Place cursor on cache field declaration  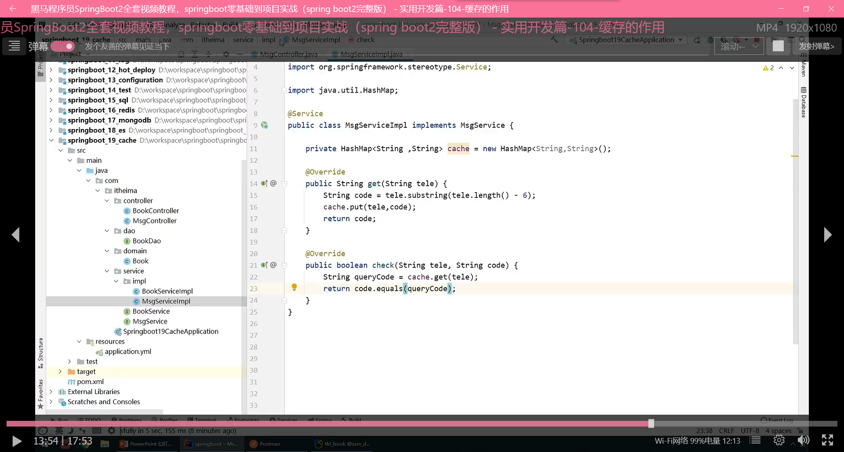click(x=458, y=149)
